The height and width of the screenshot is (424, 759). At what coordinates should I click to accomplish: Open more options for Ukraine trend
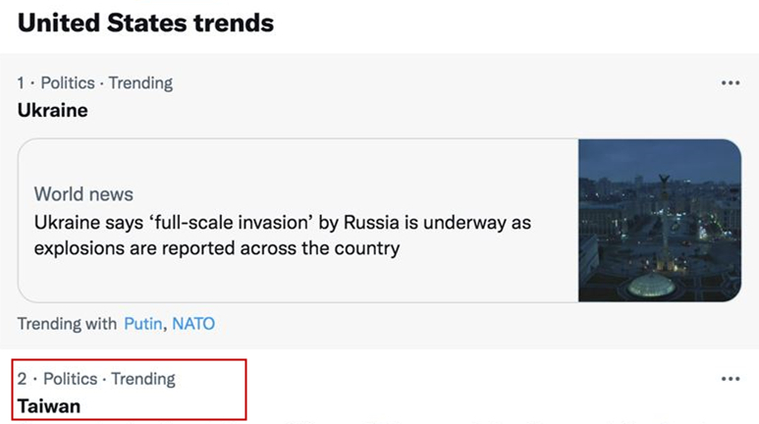730,82
